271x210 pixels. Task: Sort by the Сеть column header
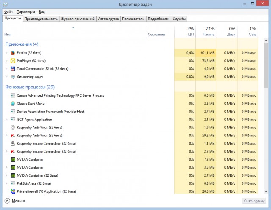click(248, 32)
